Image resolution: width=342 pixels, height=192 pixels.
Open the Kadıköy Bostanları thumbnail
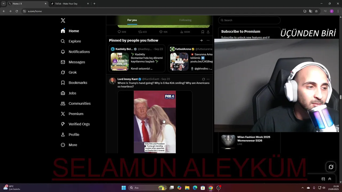coord(120,62)
